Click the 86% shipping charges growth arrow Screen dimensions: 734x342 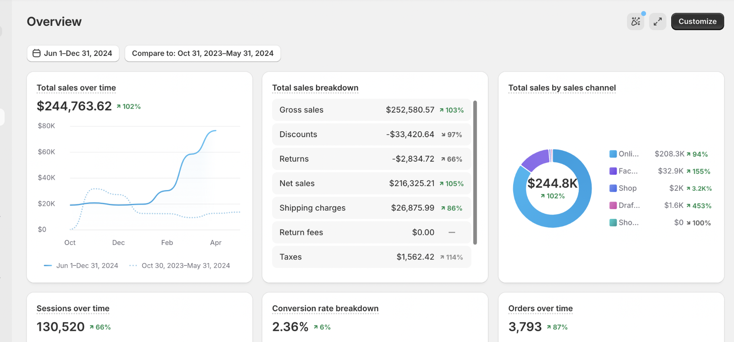(452, 208)
